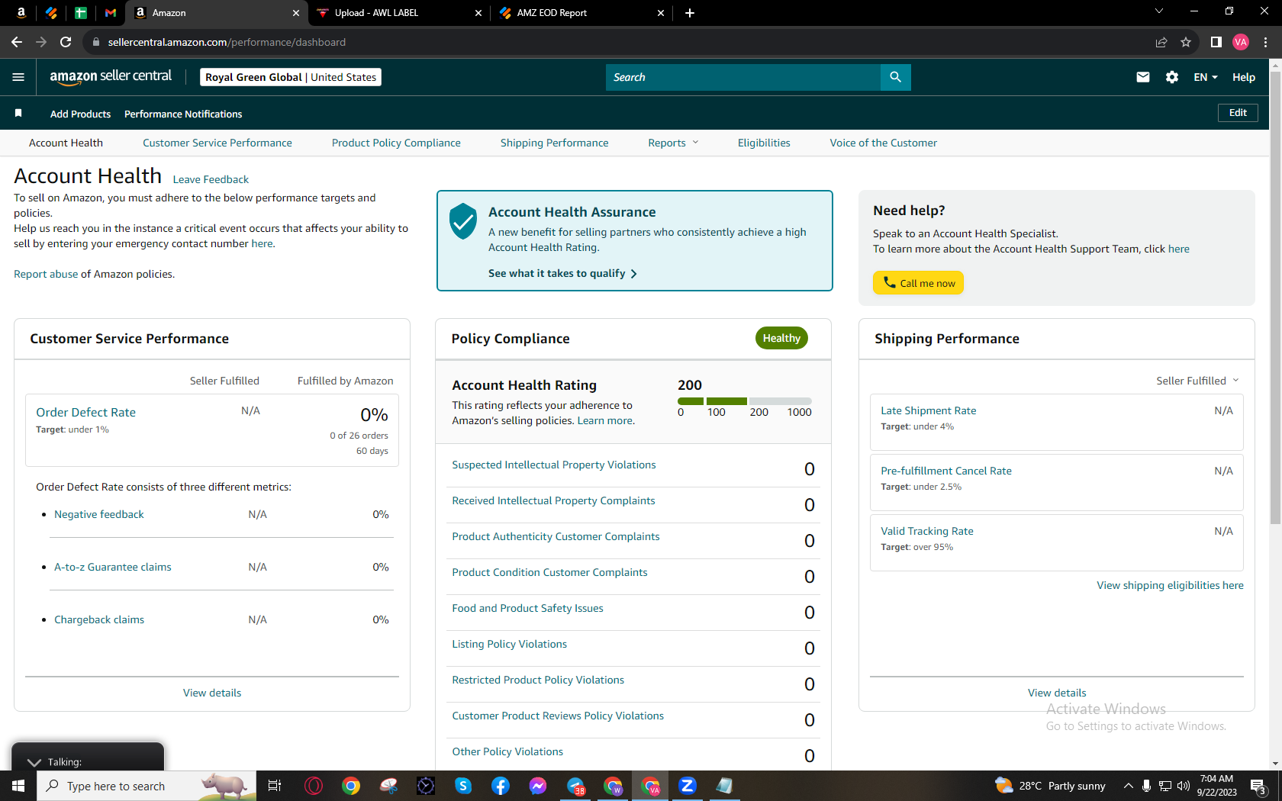Click See what it takes to qualify
Screen dimensions: 1282x801
pos(562,273)
